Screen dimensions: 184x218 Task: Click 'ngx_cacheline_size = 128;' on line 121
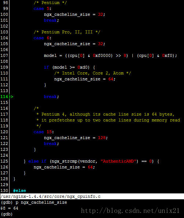[76, 138]
